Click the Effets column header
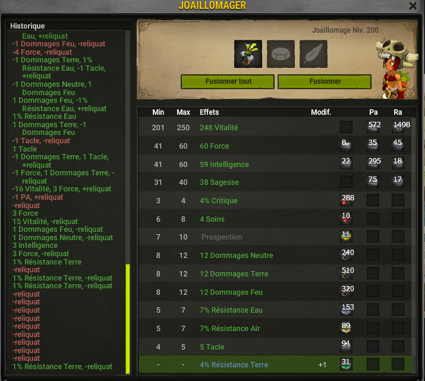Image resolution: width=425 pixels, height=381 pixels. pyautogui.click(x=209, y=112)
